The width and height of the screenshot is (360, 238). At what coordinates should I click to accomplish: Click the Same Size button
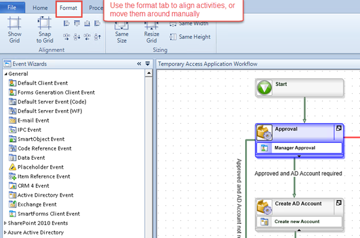coord(121,32)
